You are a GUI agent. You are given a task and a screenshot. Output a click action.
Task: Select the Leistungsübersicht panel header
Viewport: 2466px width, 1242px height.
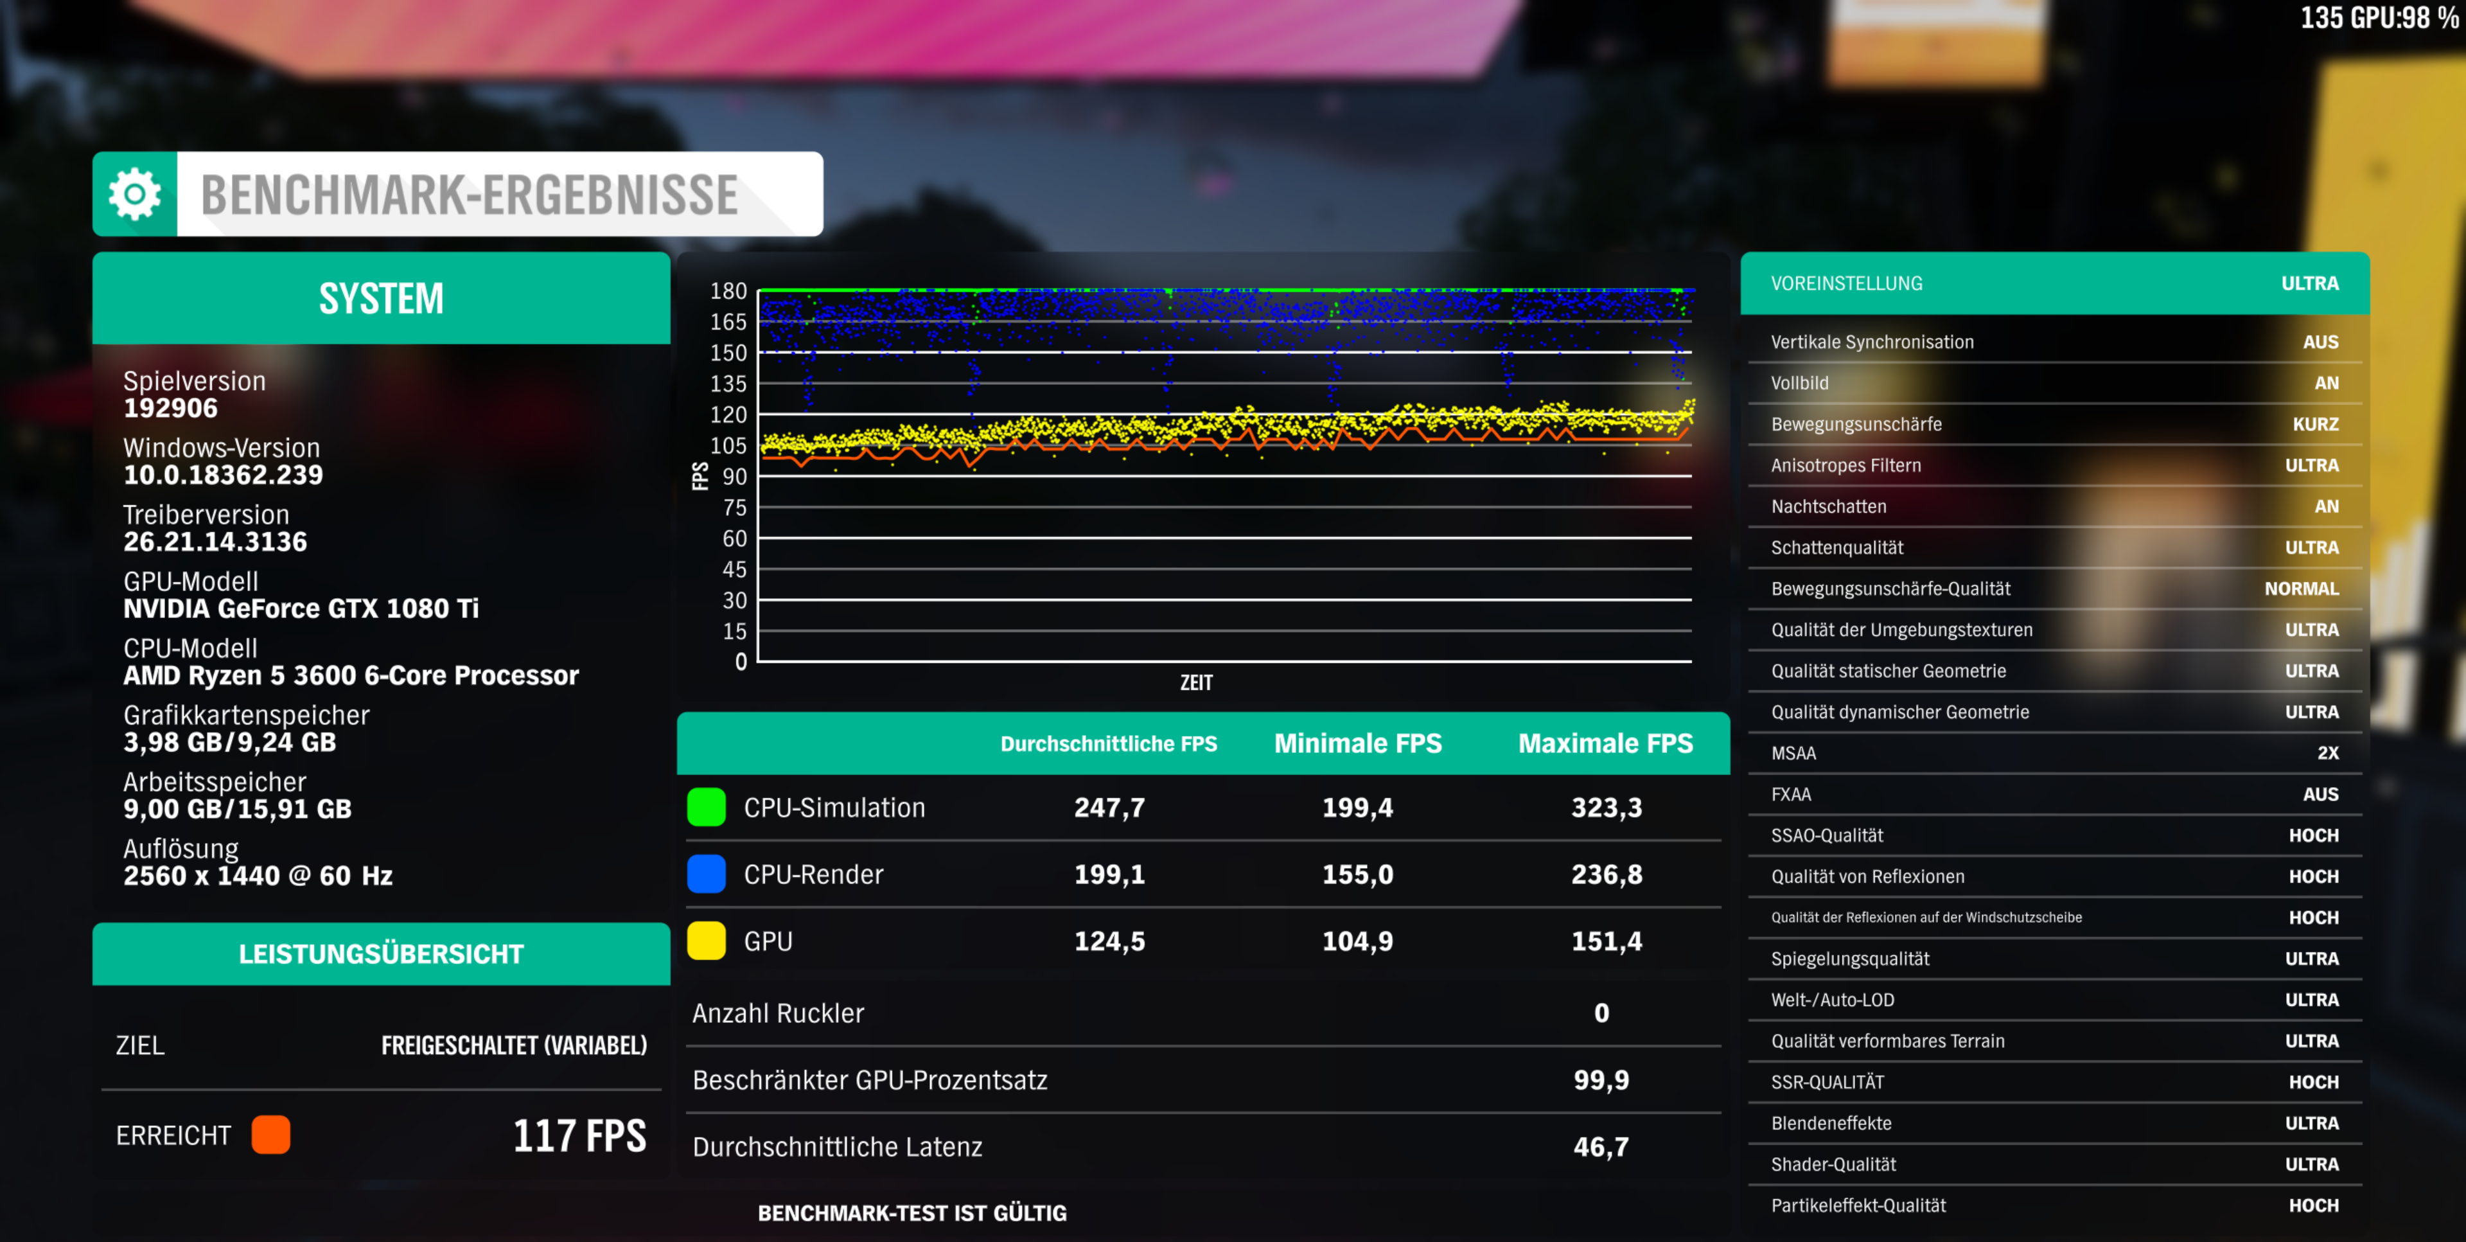point(381,954)
